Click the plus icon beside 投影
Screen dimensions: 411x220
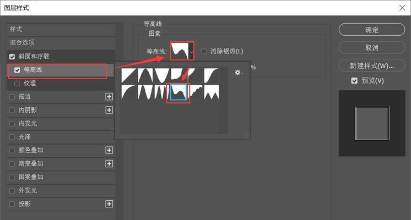[x=109, y=204]
